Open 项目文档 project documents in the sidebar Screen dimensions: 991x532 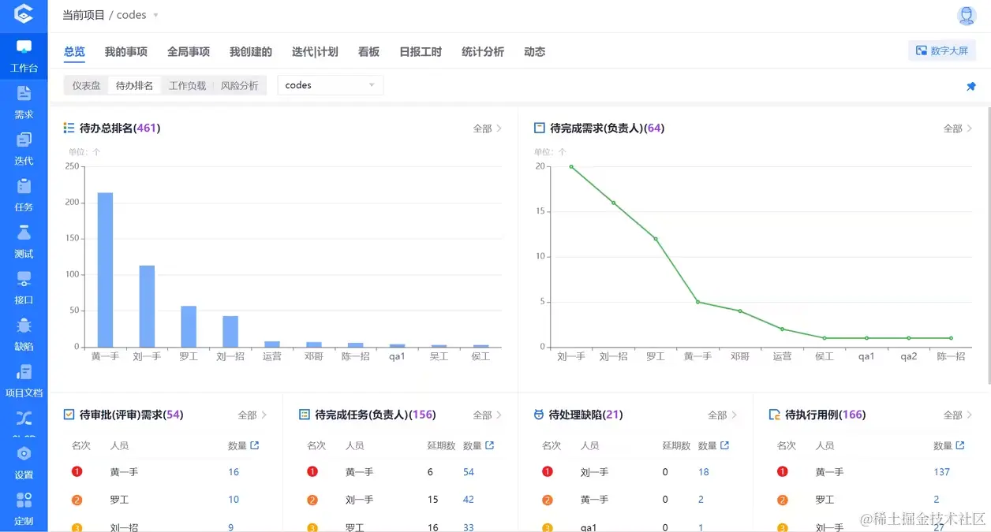pos(24,381)
